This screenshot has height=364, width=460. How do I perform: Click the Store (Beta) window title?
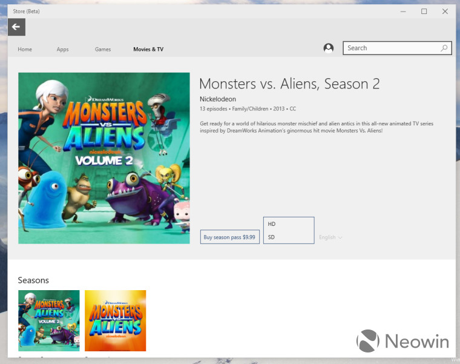[x=26, y=11]
